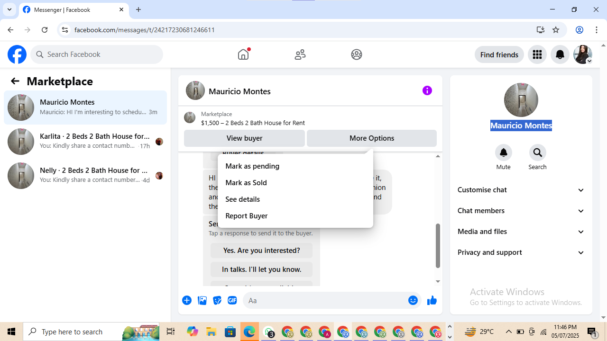Screen dimensions: 607x341
Task: Click the taskbar clock 11:46 PM
Action: click(565, 327)
